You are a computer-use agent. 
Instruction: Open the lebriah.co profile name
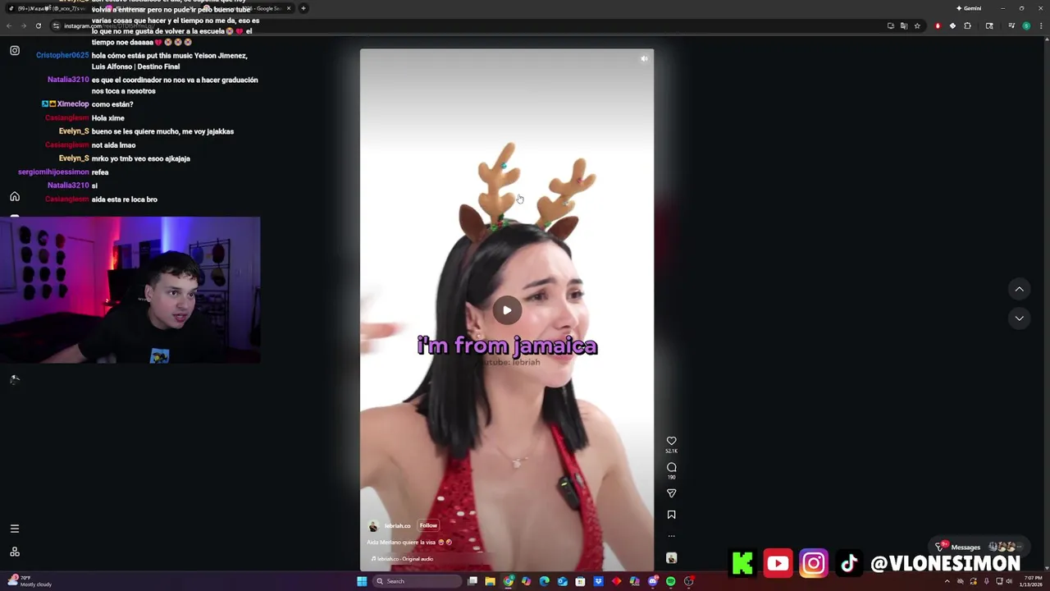(x=398, y=526)
